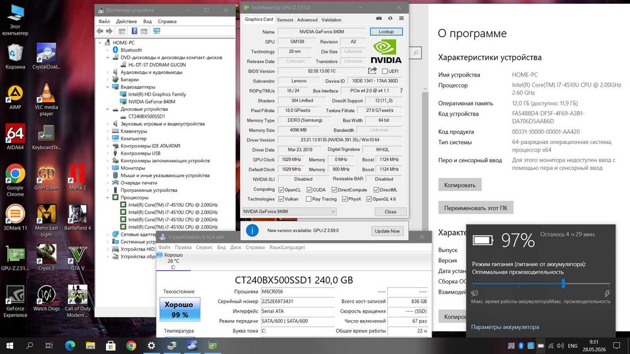Launch Metro Last Light desktop icon
The height and width of the screenshot is (354, 630).
point(46,221)
